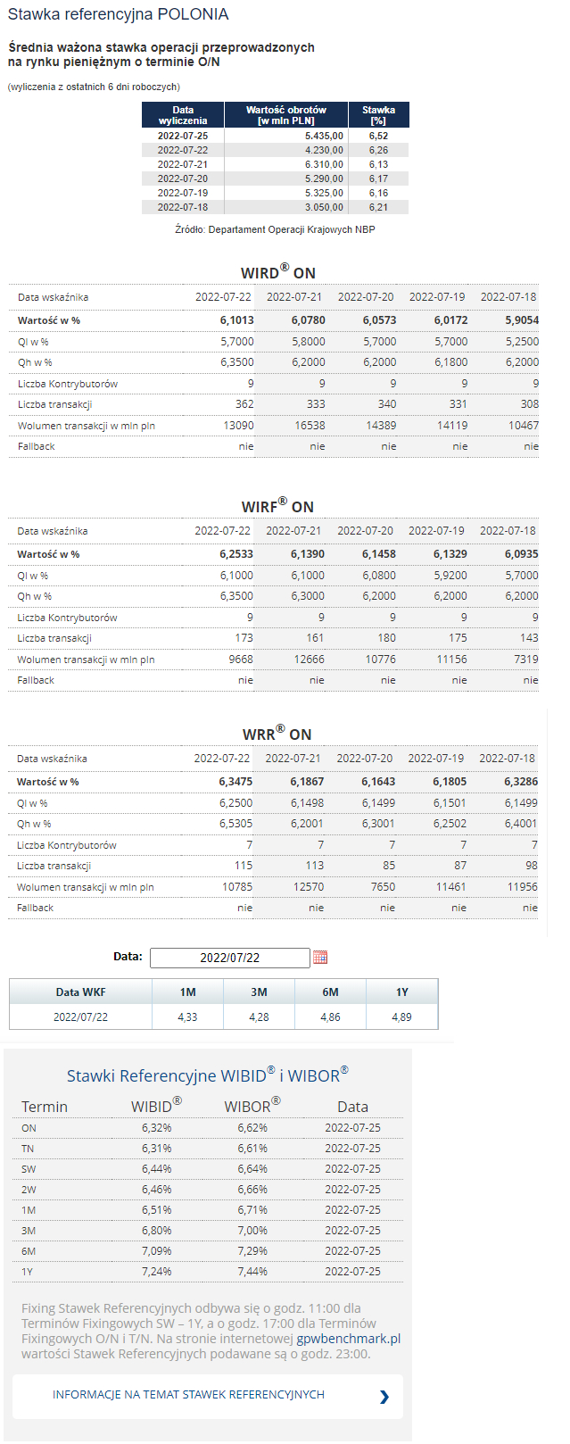The image size is (570, 1444).
Task: Click the 'Stawka referencyjna POLONIA' page title
Action: coord(118,15)
